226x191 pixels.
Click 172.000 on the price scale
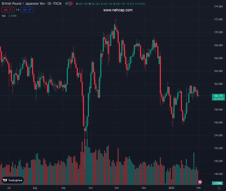[x=218, y=19]
